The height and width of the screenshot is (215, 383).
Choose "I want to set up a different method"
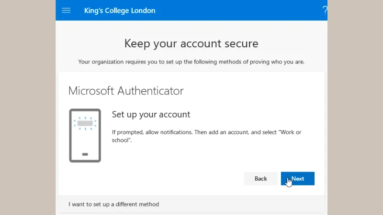coord(114,204)
